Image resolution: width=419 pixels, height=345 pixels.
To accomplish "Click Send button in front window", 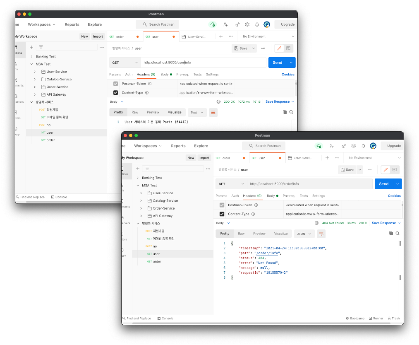I will 384,184.
